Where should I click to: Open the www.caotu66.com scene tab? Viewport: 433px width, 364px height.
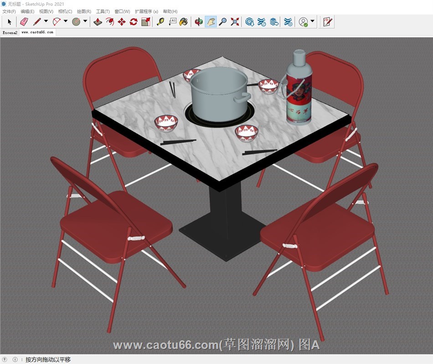coord(37,33)
